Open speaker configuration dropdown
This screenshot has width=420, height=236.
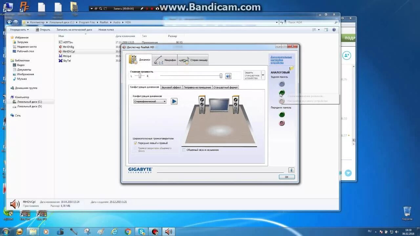click(150, 101)
